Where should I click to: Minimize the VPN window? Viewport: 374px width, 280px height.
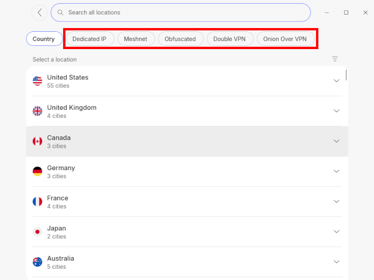[327, 13]
